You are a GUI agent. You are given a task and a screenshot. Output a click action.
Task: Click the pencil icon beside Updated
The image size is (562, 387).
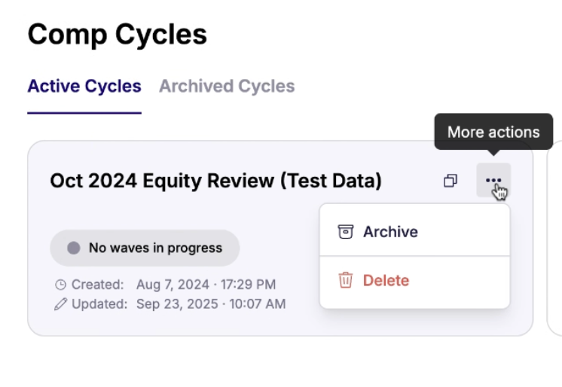(61, 304)
